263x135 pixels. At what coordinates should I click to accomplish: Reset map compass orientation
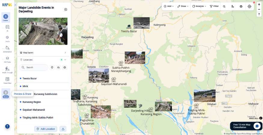point(259,14)
